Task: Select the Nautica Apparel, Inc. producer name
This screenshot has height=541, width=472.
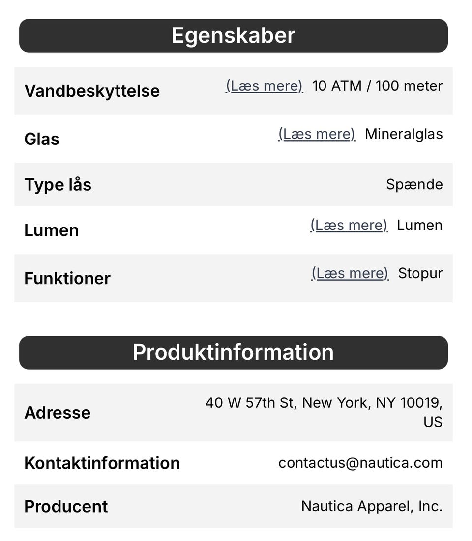Action: click(372, 506)
